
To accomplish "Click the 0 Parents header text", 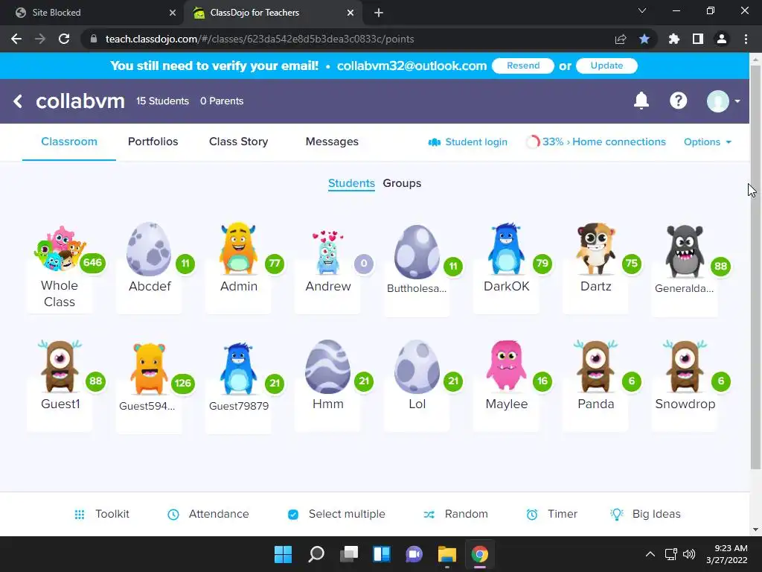I will pyautogui.click(x=222, y=101).
